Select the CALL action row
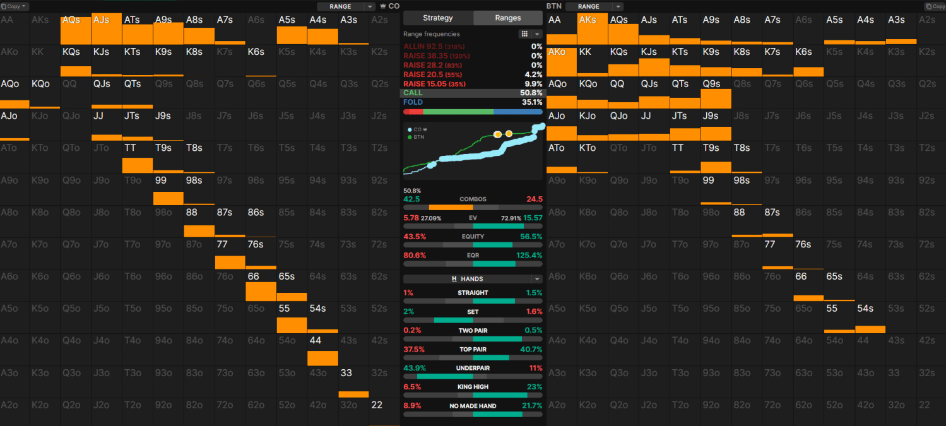 tap(473, 93)
